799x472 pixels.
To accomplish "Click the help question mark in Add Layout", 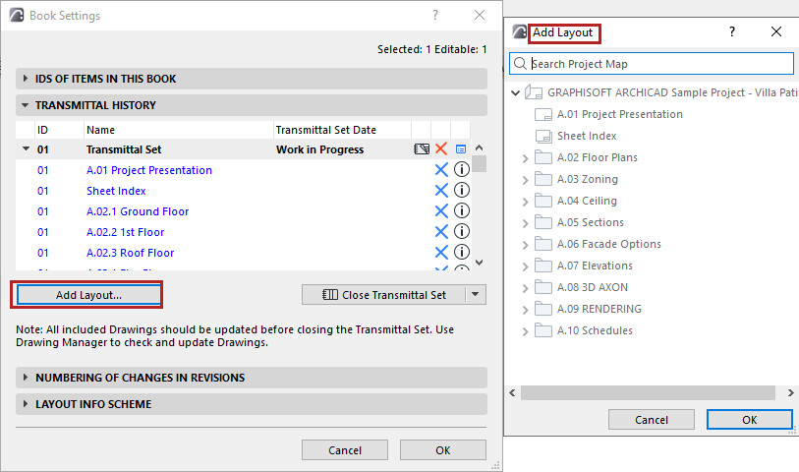I will click(x=731, y=32).
